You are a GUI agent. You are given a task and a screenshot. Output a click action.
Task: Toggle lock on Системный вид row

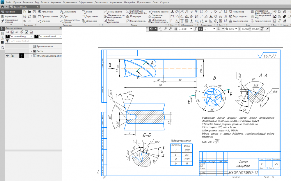pyautogui.click(x=12, y=56)
